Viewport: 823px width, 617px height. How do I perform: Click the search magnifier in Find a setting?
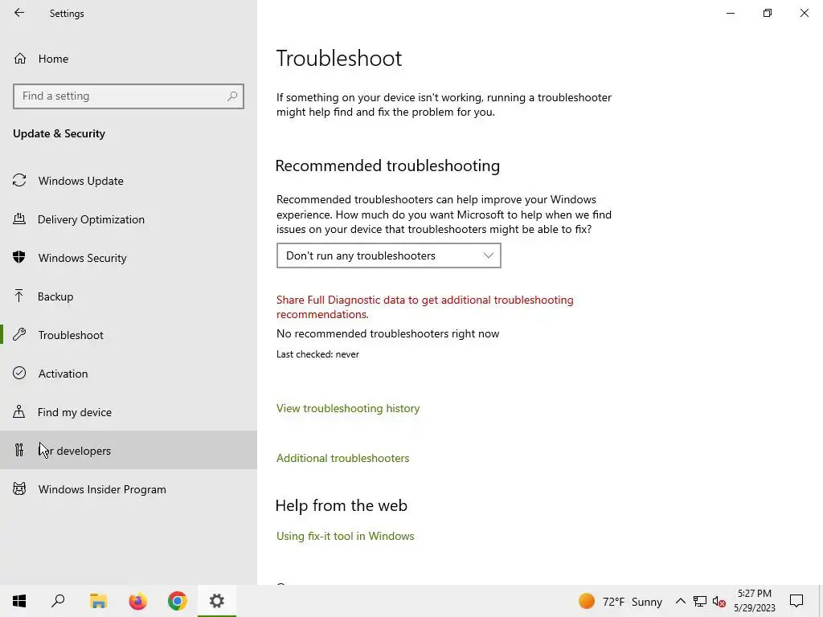coord(232,96)
